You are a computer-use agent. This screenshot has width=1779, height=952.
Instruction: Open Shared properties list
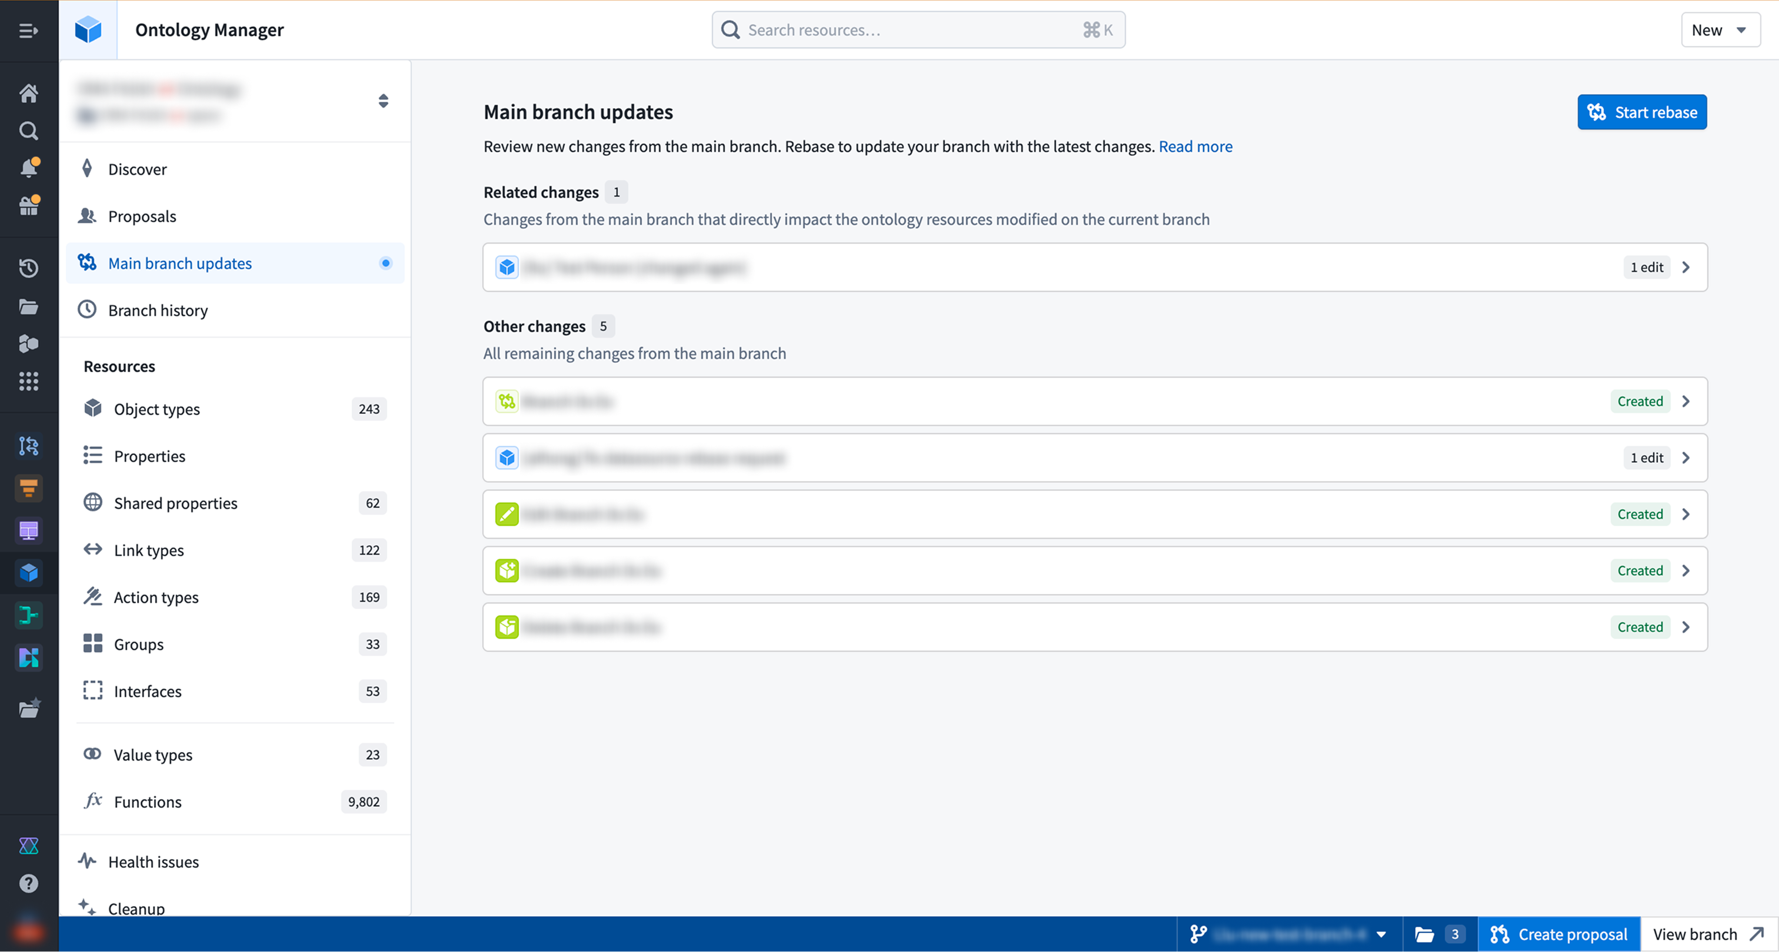[x=235, y=503]
